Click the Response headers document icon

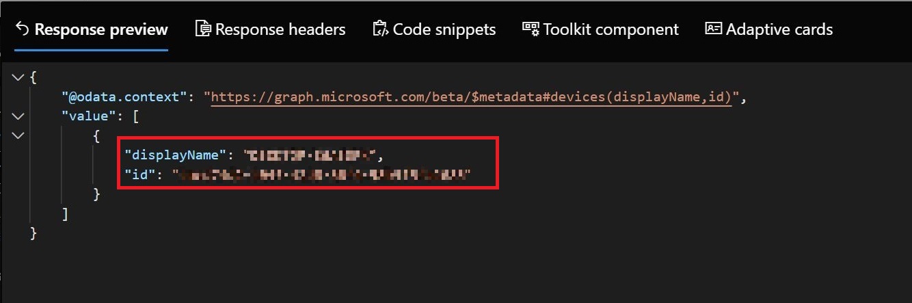(202, 29)
